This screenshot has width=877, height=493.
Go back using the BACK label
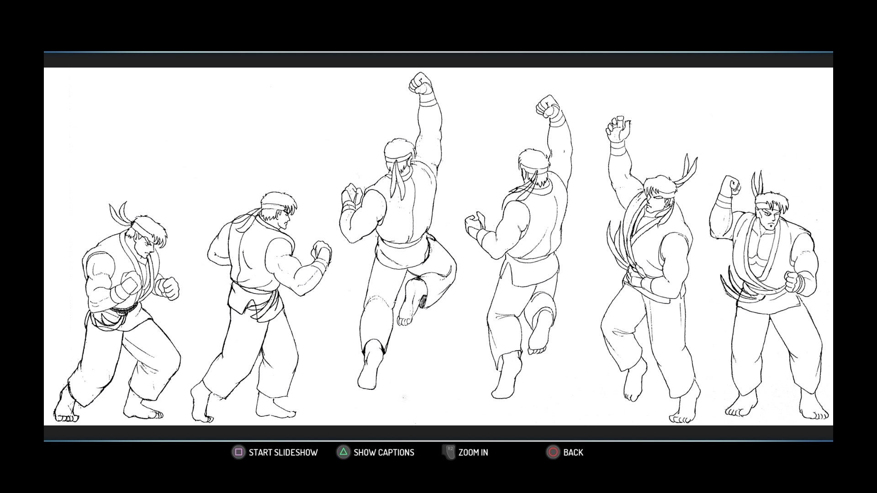[x=573, y=452]
